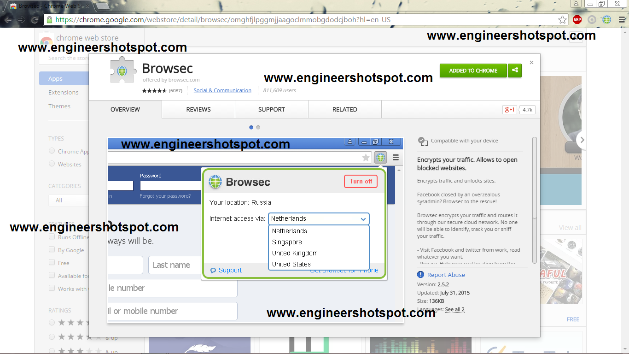This screenshot has height=354, width=629.
Task: Click the See all 2 languages link
Action: pos(455,309)
